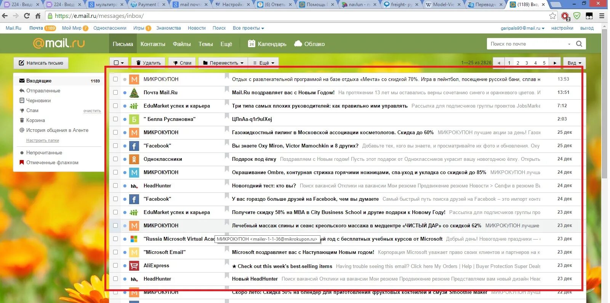This screenshot has width=610, height=303.
Task: Go to page 3 in pagination
Action: (527, 63)
